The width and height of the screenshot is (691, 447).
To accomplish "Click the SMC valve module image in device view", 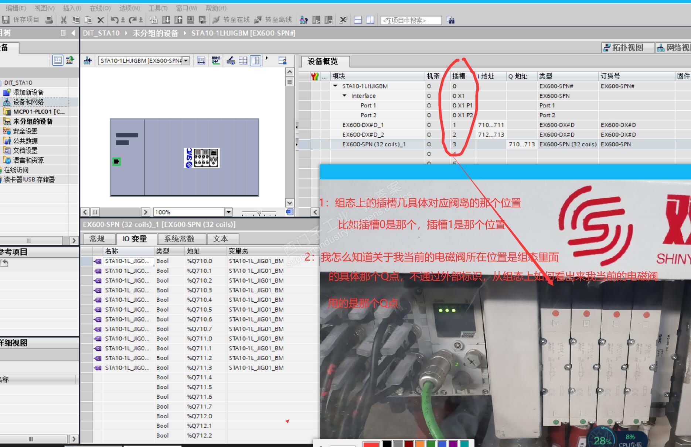I will [x=202, y=158].
